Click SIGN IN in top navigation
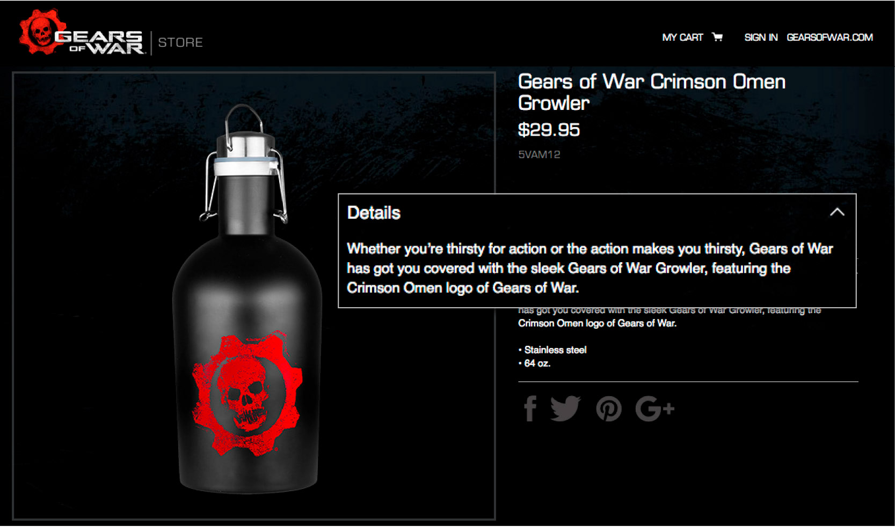This screenshot has height=527, width=895. coord(761,38)
